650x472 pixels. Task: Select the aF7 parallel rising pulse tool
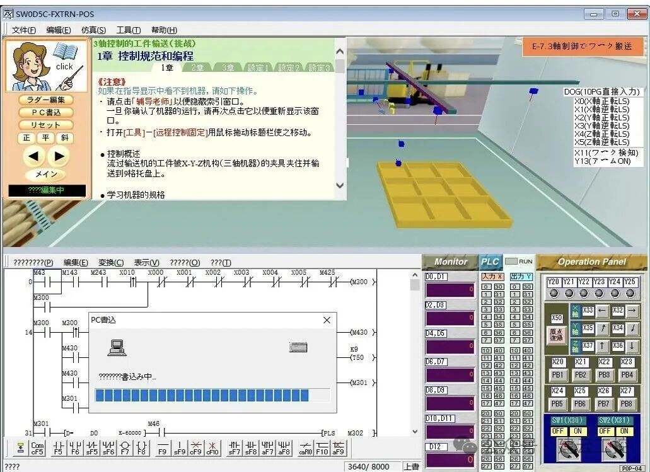[x=267, y=448]
